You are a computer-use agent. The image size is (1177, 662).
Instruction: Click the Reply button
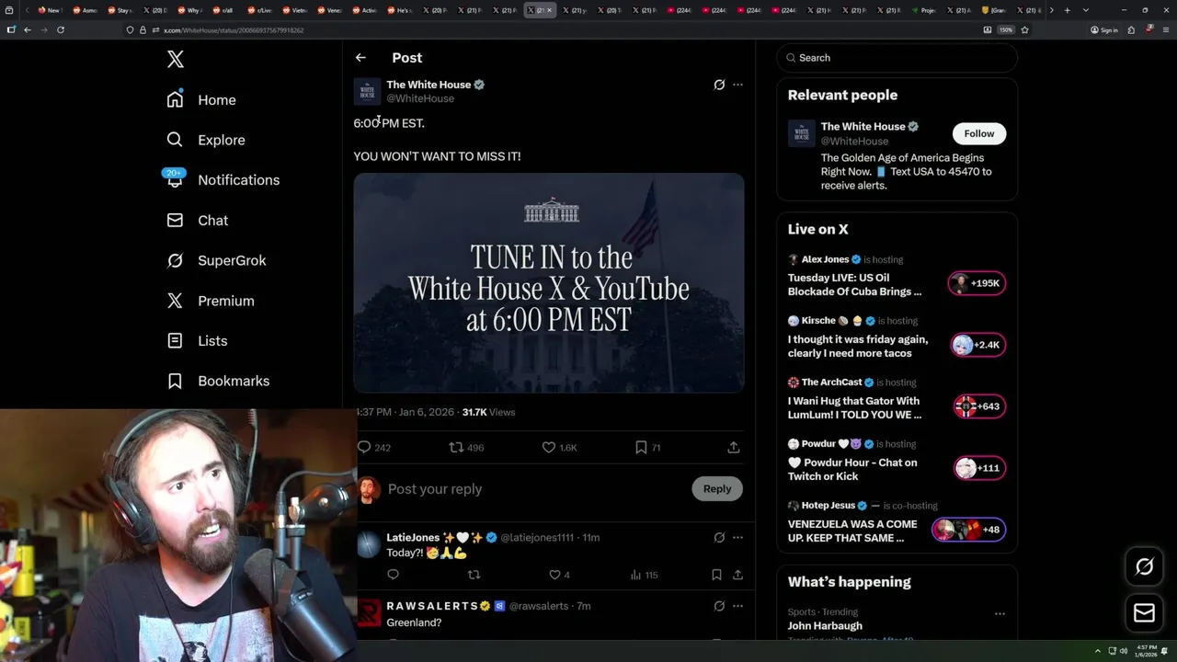(x=717, y=488)
